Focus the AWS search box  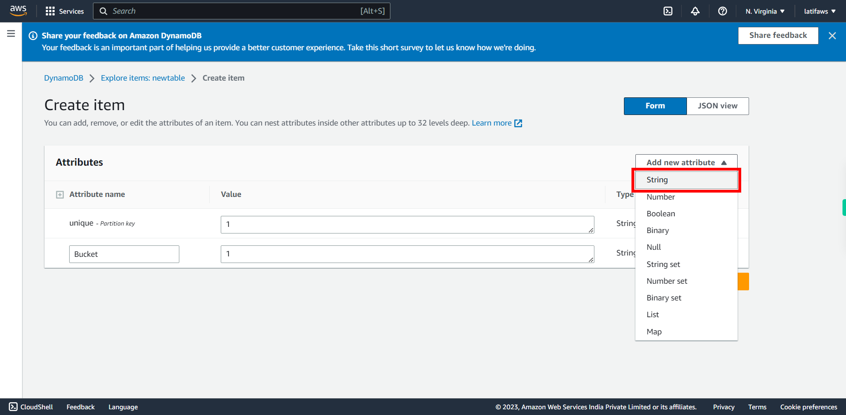[x=241, y=11]
